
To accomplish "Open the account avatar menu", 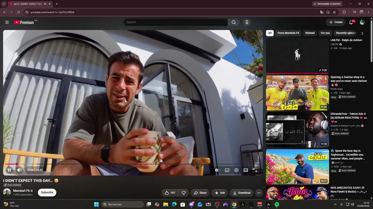I will [x=362, y=22].
